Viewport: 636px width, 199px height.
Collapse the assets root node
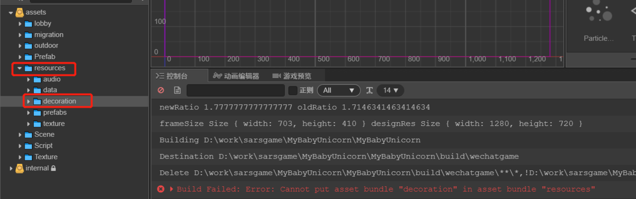(11, 12)
